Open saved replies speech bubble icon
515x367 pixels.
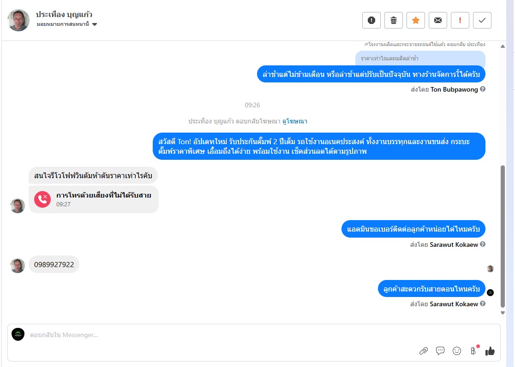pos(440,351)
